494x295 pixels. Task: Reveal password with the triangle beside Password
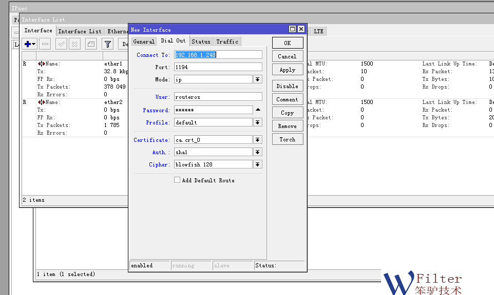(x=258, y=110)
